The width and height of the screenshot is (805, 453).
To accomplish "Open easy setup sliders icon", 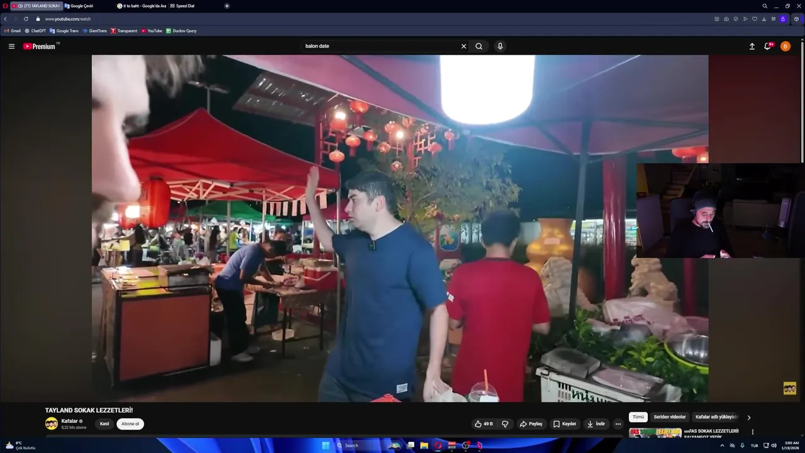I will click(x=774, y=19).
